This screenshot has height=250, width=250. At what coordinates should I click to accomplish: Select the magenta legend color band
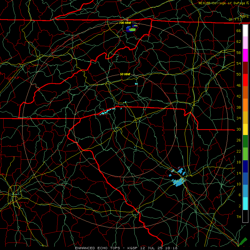tap(245, 55)
